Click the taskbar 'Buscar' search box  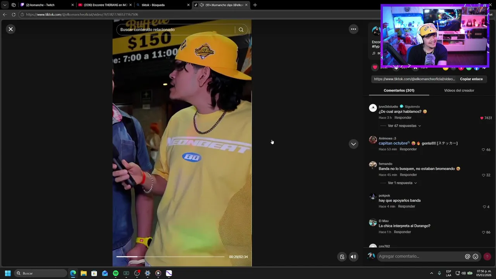[41, 273]
